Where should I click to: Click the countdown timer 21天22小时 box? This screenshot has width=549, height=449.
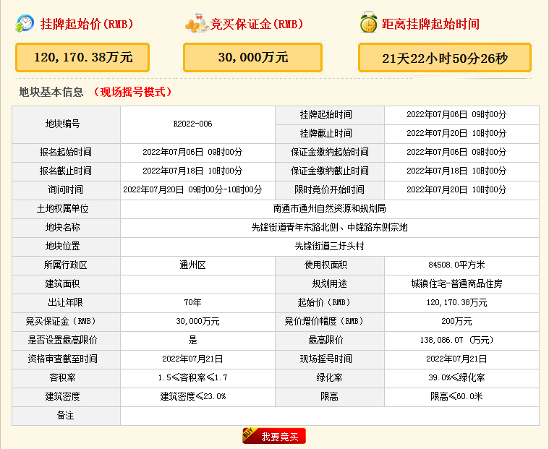pos(445,58)
